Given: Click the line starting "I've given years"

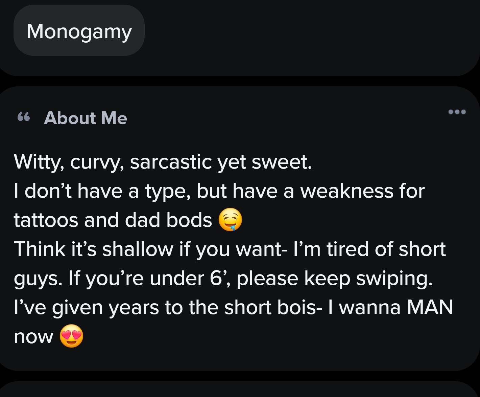Looking at the screenshot, I should [x=233, y=307].
